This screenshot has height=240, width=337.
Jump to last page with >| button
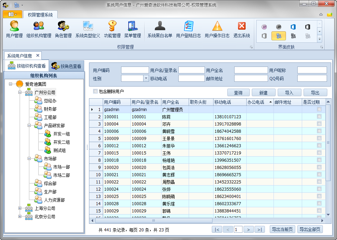[x=260, y=229]
